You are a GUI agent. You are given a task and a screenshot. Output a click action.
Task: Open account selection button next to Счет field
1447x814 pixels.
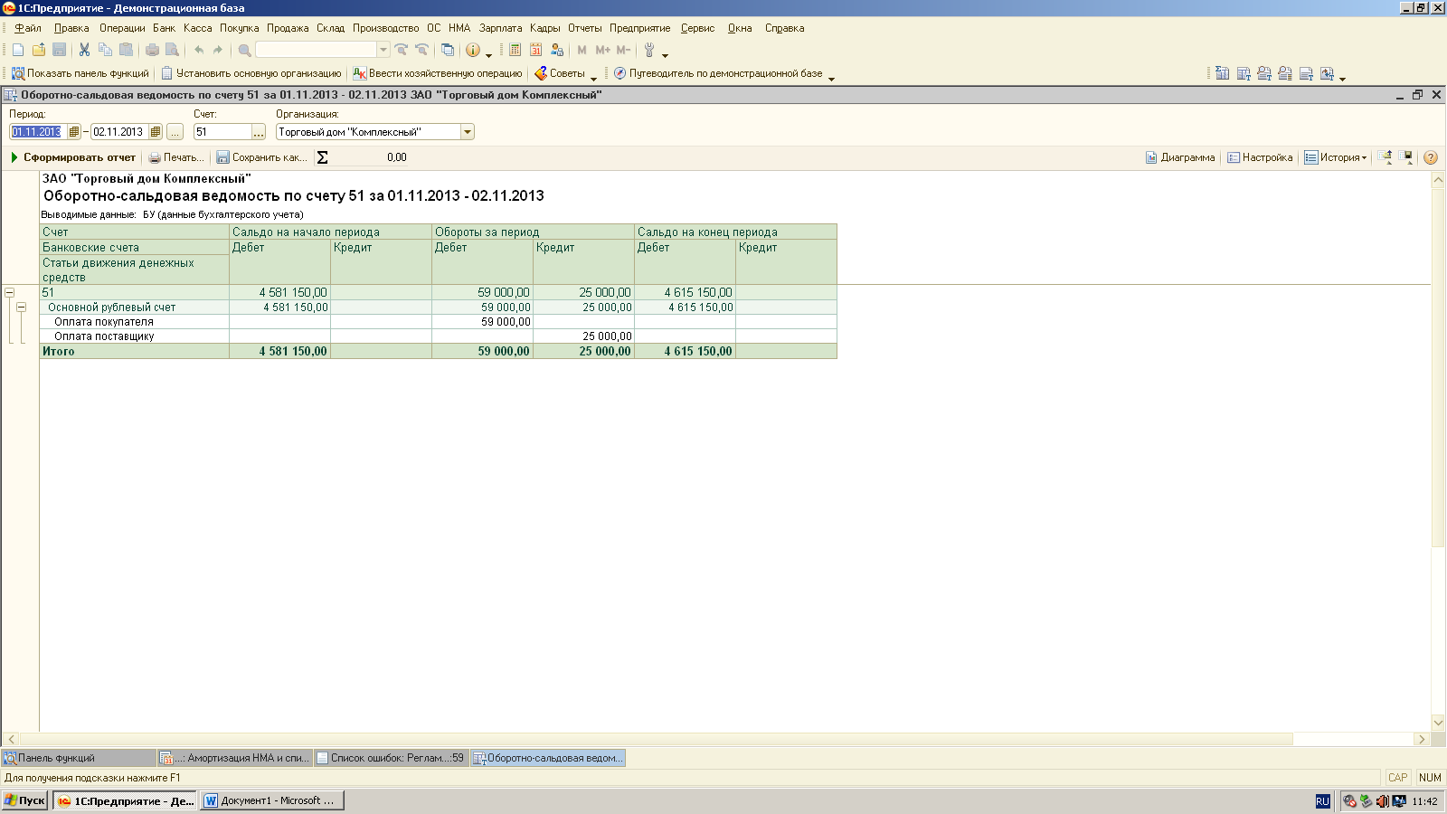click(259, 132)
